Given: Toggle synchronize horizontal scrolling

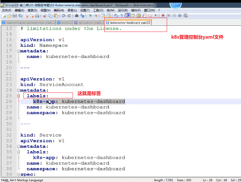Looking at the screenshot, I should (109, 16).
